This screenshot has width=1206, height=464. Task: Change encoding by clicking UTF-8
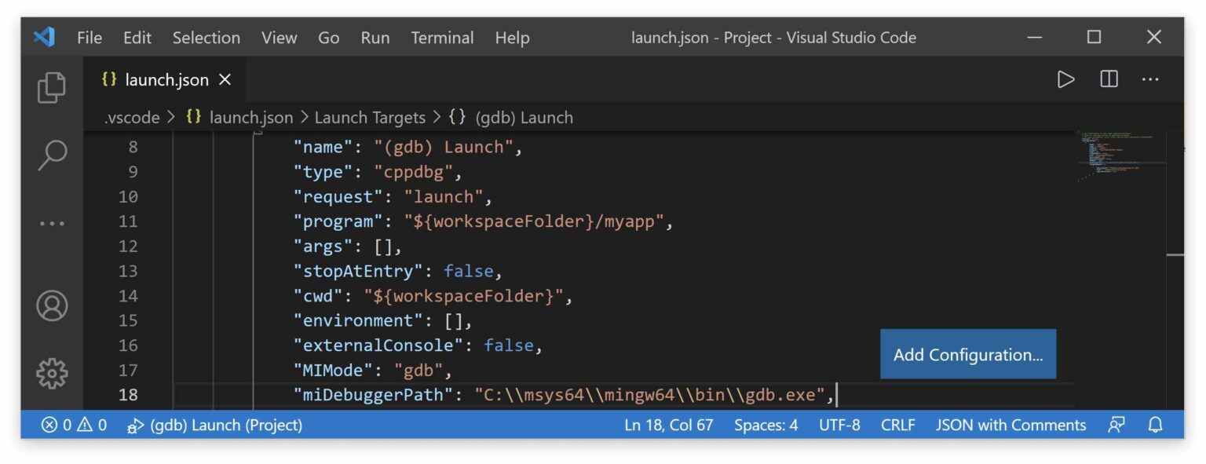(x=839, y=425)
